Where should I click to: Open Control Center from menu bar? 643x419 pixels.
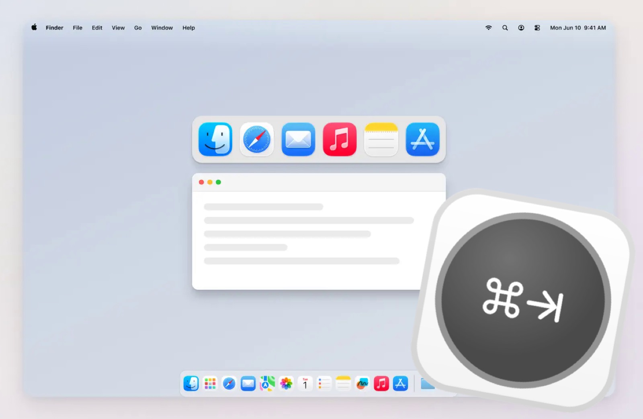[537, 28]
